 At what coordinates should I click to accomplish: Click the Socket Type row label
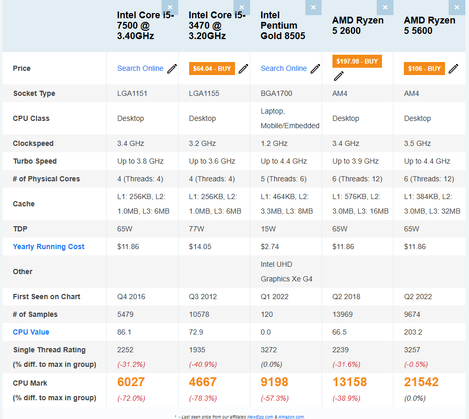point(34,93)
